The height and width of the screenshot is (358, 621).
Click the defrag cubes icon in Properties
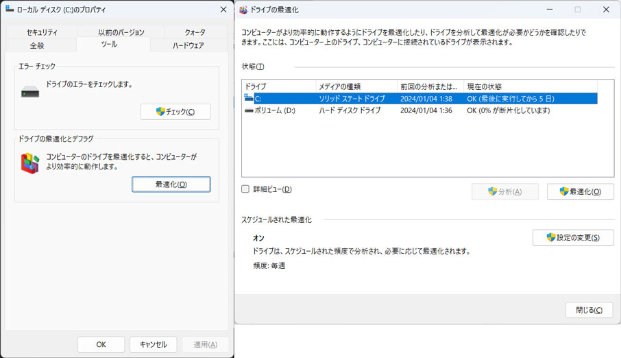click(x=30, y=163)
